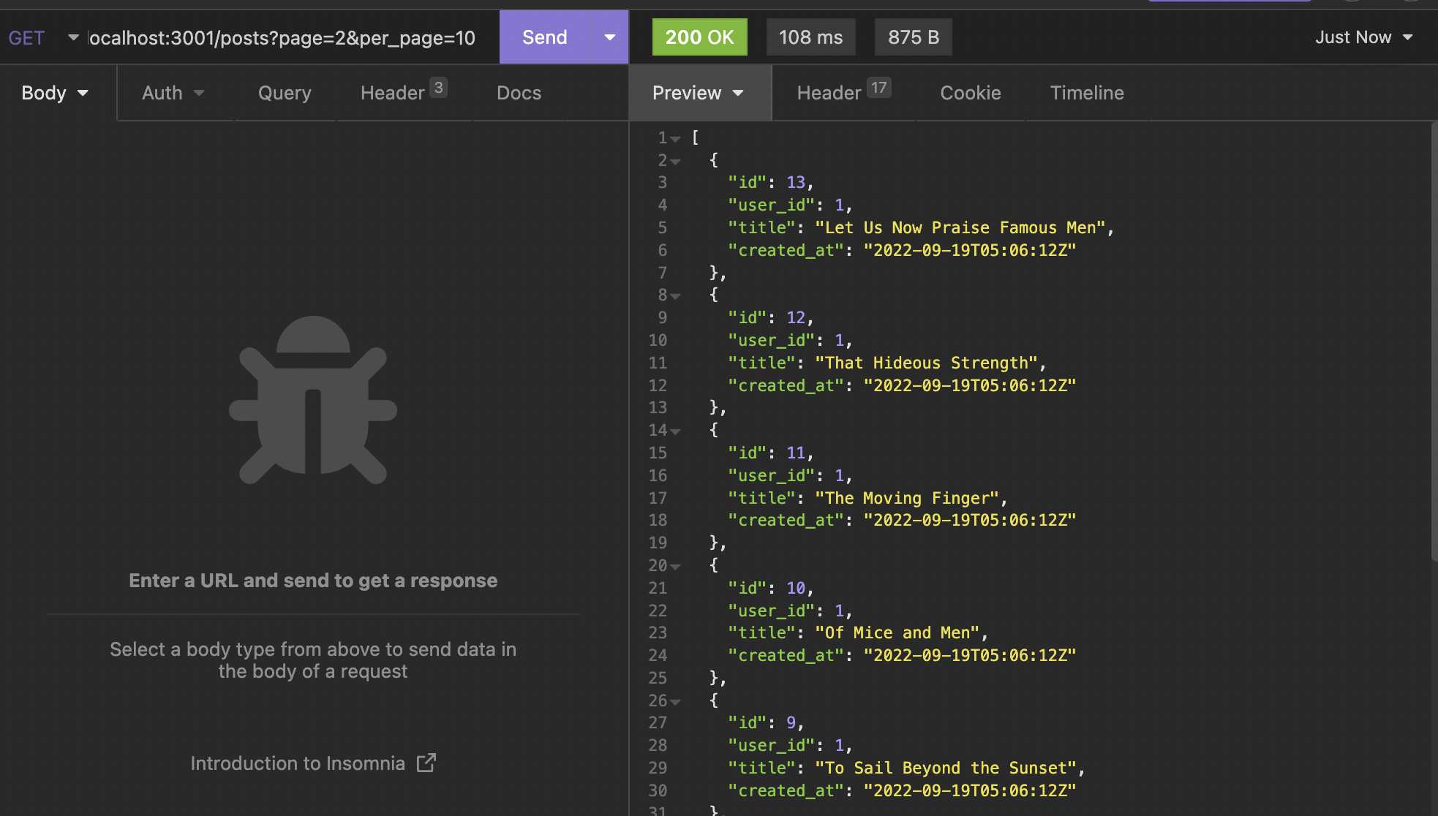Open the Introduction to Insomnia link
The width and height of the screenshot is (1438, 816).
[x=298, y=763]
